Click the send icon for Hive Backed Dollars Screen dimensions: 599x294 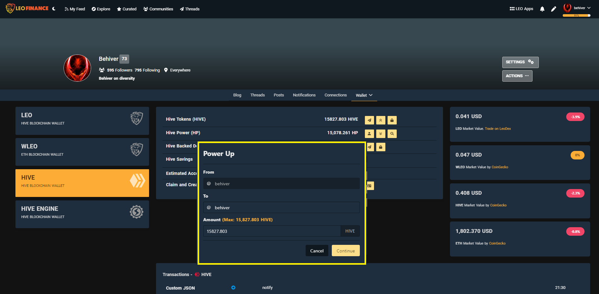pyautogui.click(x=370, y=147)
